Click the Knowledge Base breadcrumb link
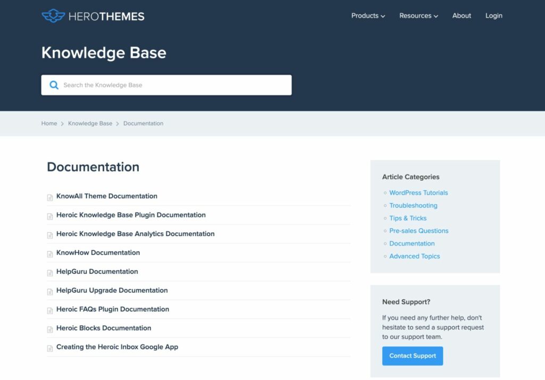 (90, 123)
